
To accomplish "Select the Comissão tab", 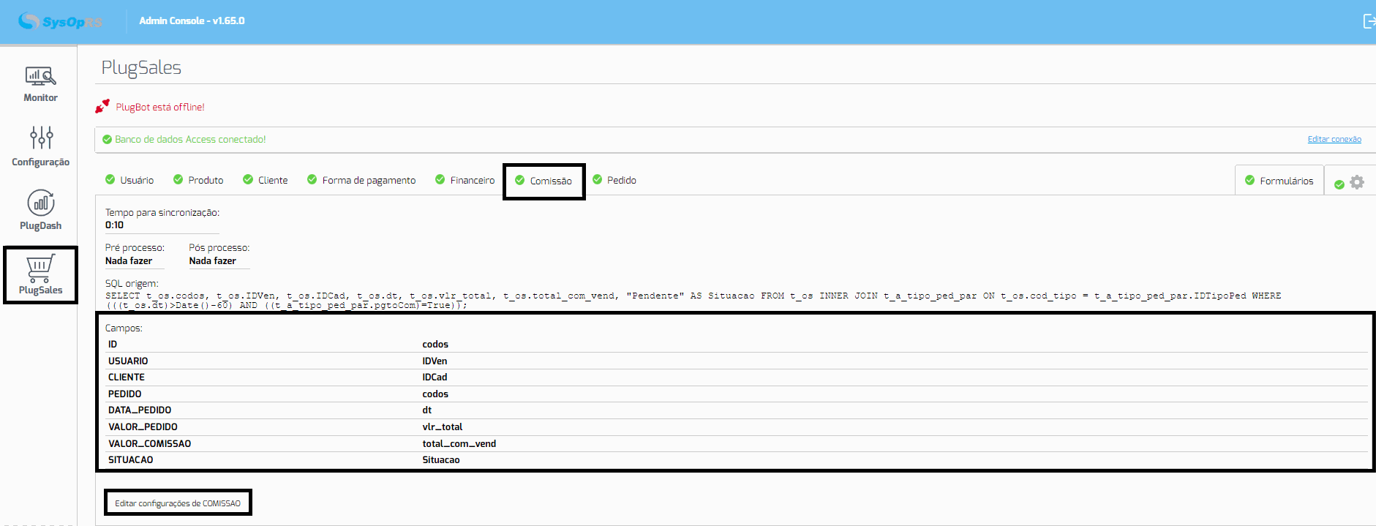I will tap(544, 181).
